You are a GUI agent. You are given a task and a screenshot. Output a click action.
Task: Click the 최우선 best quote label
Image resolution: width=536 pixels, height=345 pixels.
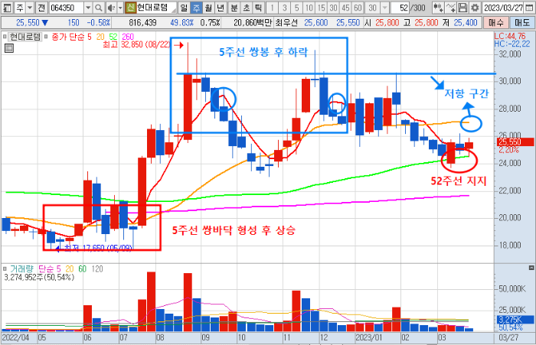pyautogui.click(x=286, y=23)
